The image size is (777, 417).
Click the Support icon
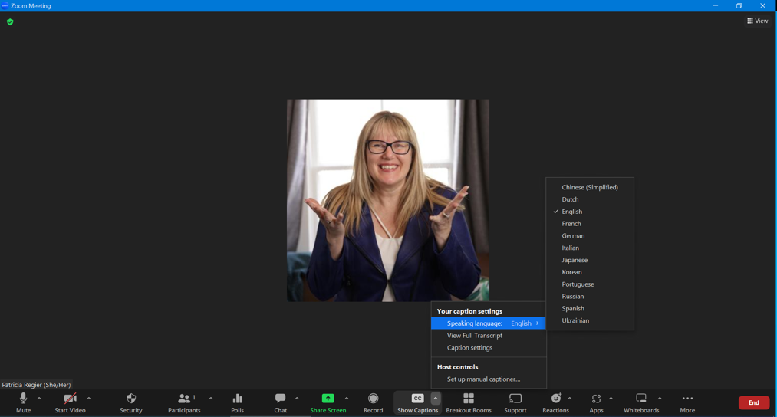coord(515,398)
